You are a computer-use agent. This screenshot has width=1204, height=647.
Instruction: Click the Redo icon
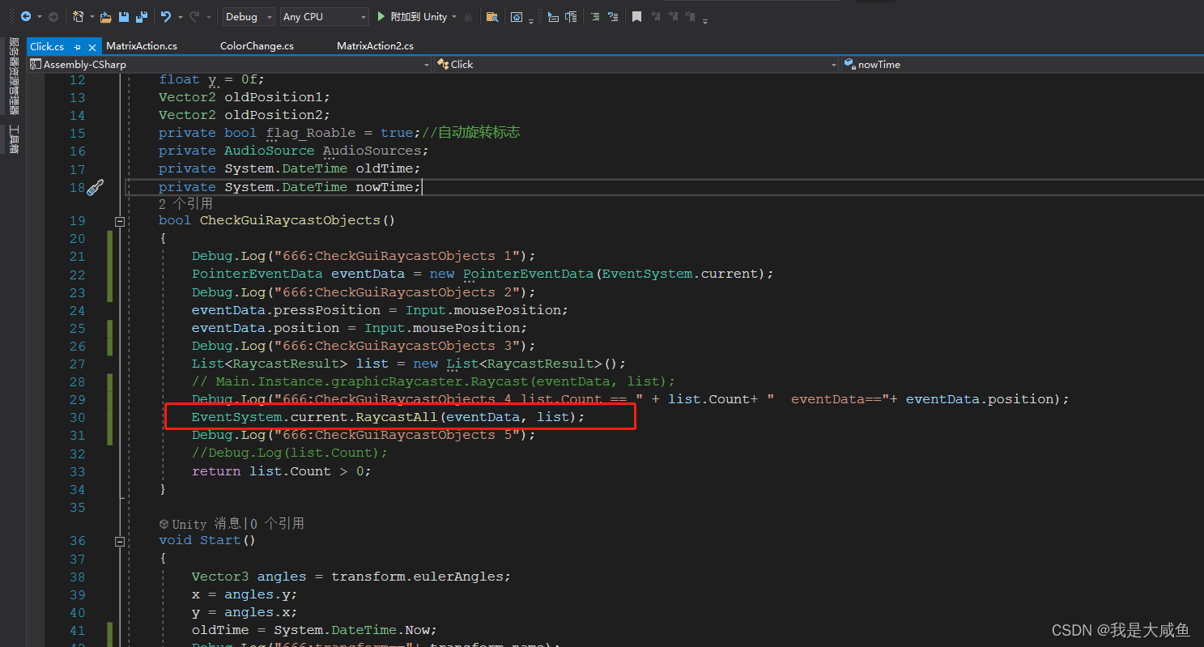(194, 16)
